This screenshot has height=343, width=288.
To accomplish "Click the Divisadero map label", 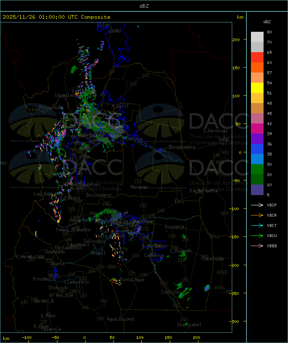I will tap(98, 195).
